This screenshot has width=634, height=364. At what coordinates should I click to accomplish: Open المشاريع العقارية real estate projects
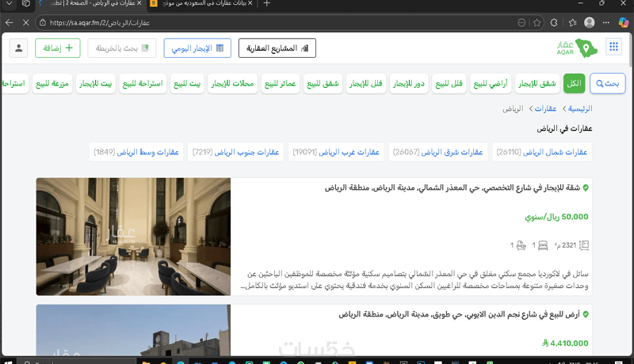277,48
